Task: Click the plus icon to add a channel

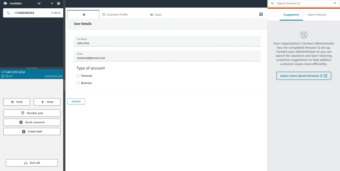Action: coord(52,3)
